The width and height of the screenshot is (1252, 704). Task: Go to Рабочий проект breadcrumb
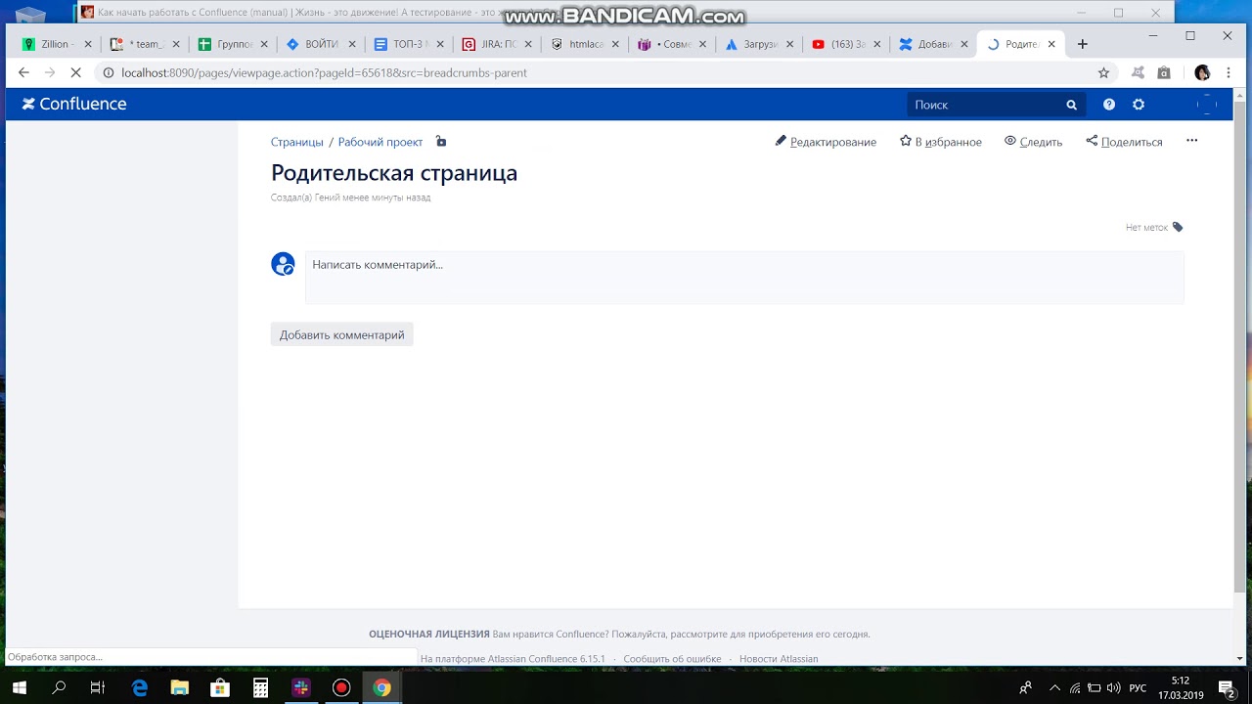[380, 142]
